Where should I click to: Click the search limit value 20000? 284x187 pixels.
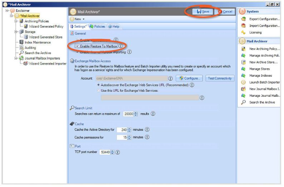pos(129,114)
